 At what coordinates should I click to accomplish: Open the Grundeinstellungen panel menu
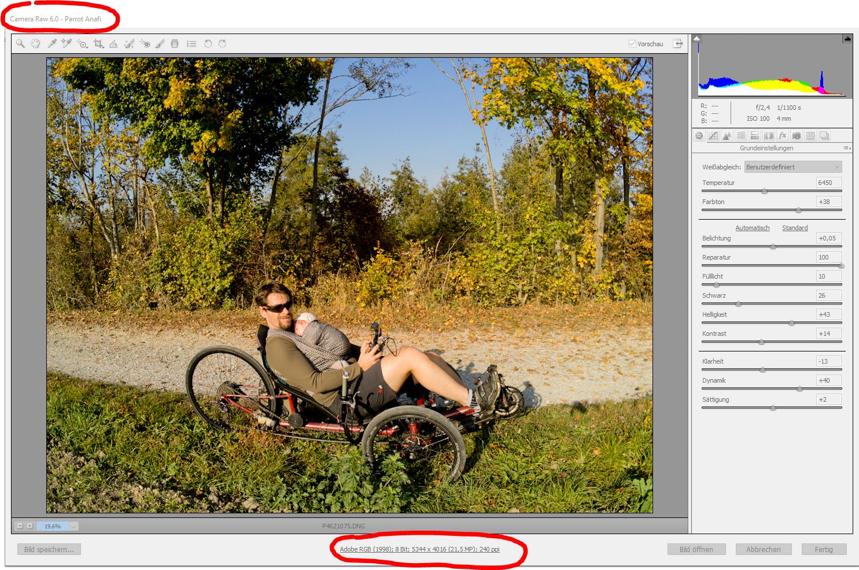pyautogui.click(x=846, y=148)
